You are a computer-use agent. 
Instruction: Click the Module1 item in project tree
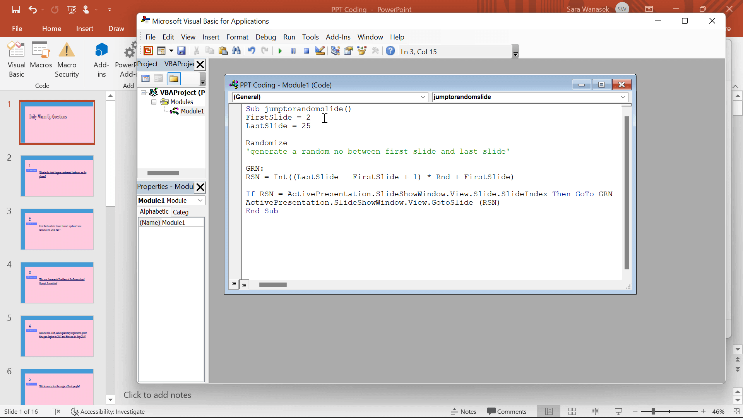click(x=193, y=111)
